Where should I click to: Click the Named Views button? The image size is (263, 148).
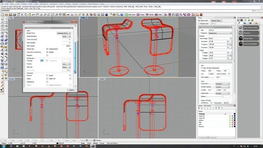(x=216, y=21)
